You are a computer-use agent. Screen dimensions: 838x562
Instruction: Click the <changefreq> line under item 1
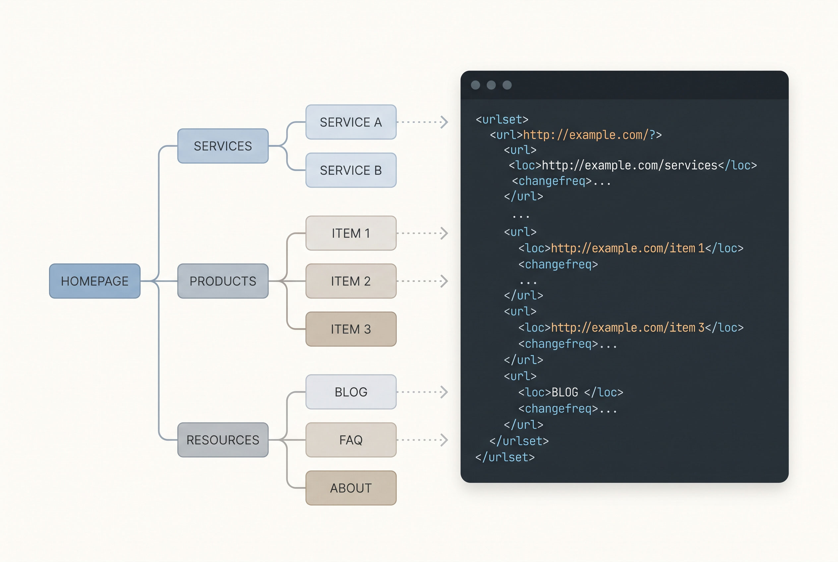[x=558, y=264]
